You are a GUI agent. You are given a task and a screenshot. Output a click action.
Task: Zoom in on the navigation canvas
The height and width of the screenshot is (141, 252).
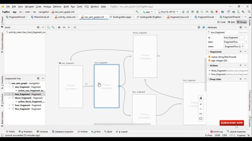coord(200,104)
